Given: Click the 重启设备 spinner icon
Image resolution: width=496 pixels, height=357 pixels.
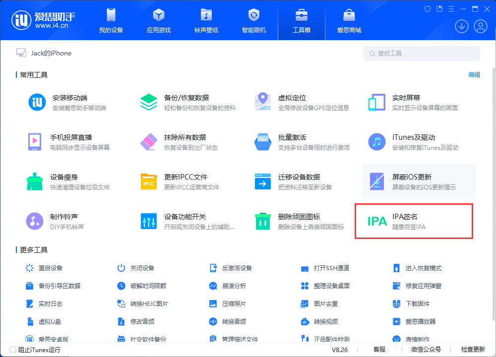Looking at the screenshot, I should 29,268.
